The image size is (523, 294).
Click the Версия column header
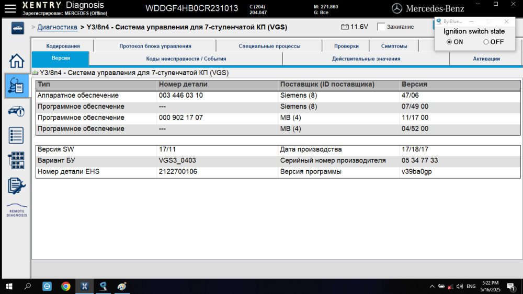click(x=414, y=84)
